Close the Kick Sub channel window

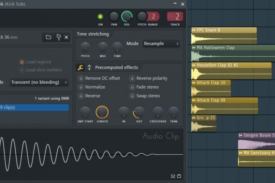click(x=183, y=4)
